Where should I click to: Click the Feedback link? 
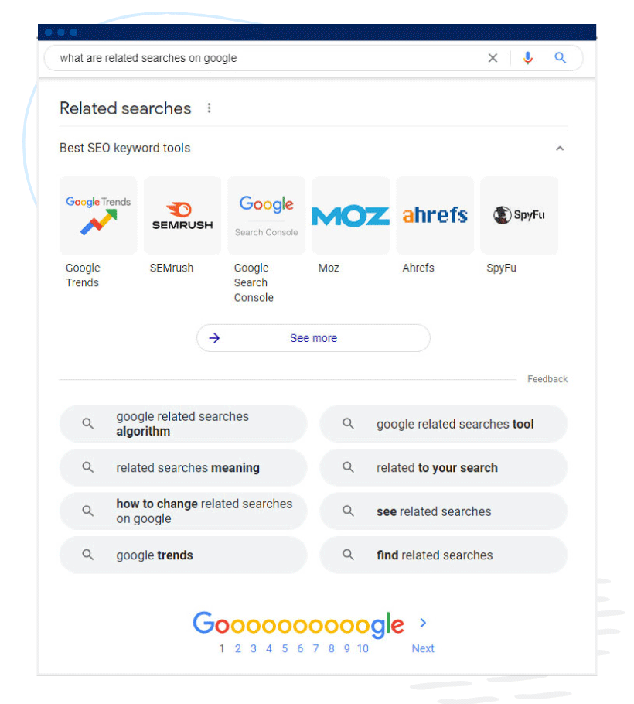tap(547, 379)
